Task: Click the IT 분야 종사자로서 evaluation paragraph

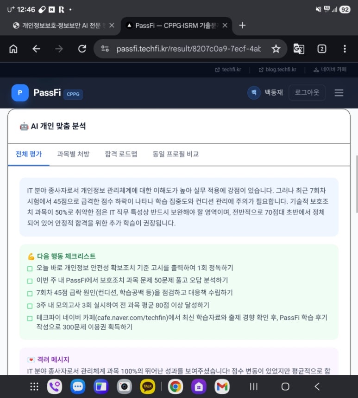Action: point(179,206)
